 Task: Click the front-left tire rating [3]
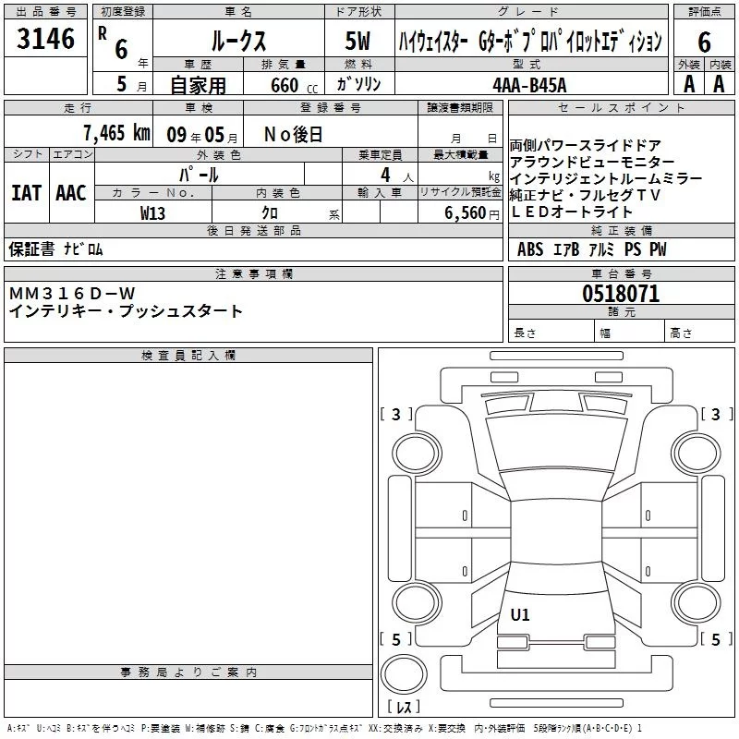[x=396, y=414]
